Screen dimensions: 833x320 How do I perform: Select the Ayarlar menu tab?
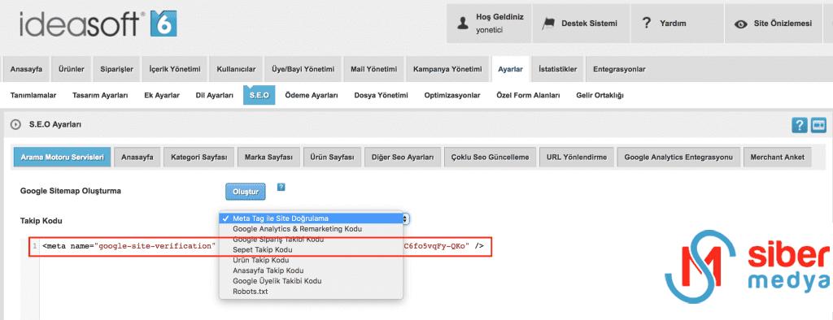point(511,69)
